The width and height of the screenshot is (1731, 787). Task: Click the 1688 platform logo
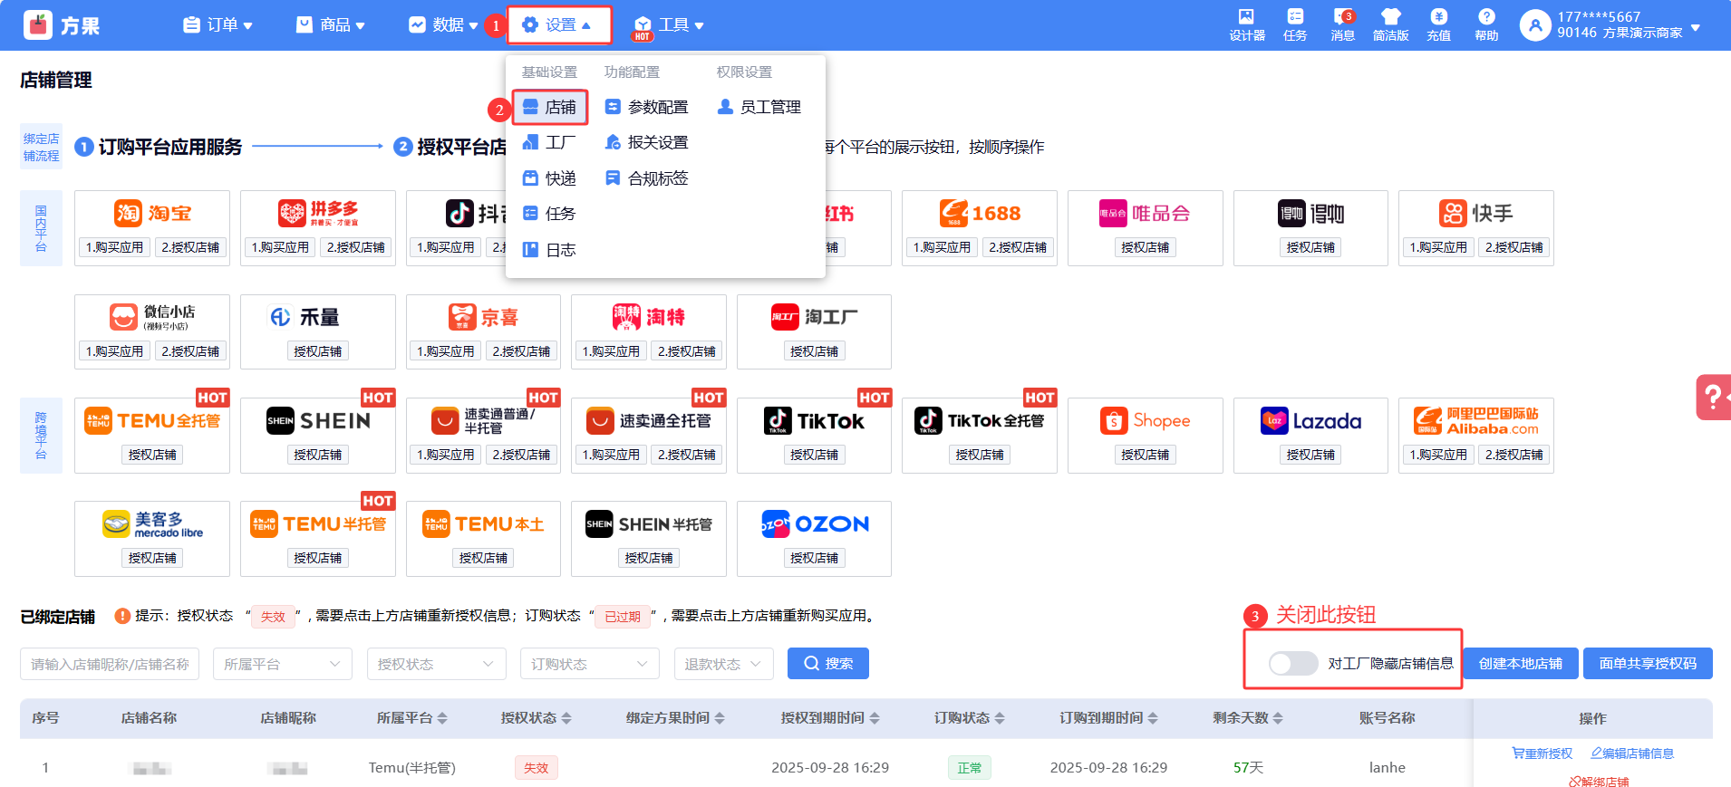click(x=980, y=214)
